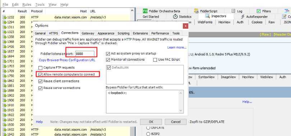Screen dimensions: 291x136
Task: Click the session icon for row 1323
Action: pyautogui.click(x=5, y=32)
